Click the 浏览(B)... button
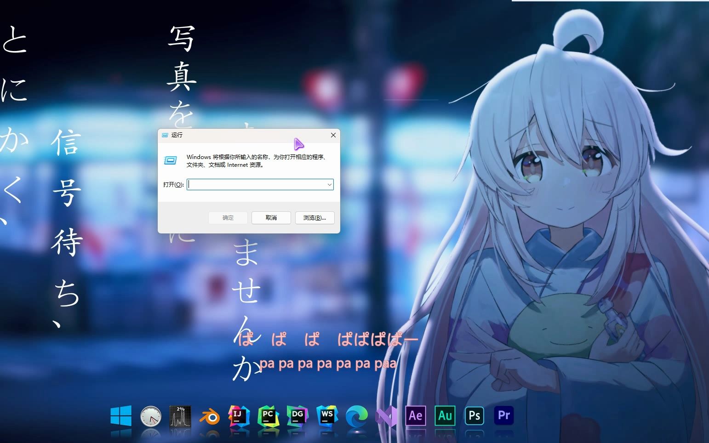Screen dimensions: 709x443 [x=314, y=218]
